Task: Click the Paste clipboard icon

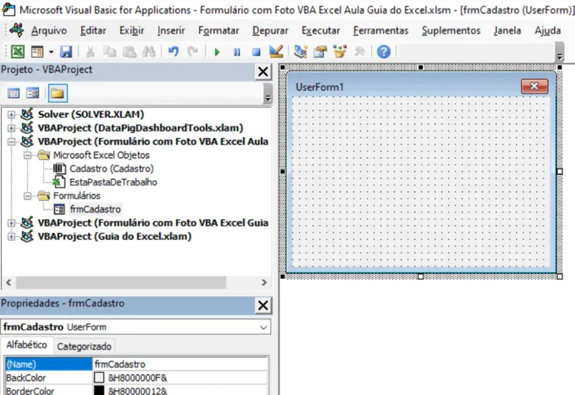Action: (x=129, y=51)
